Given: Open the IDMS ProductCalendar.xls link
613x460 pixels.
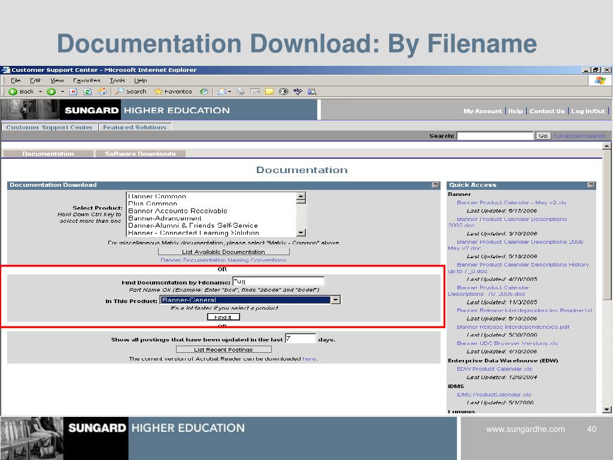Looking at the screenshot, I should click(494, 395).
